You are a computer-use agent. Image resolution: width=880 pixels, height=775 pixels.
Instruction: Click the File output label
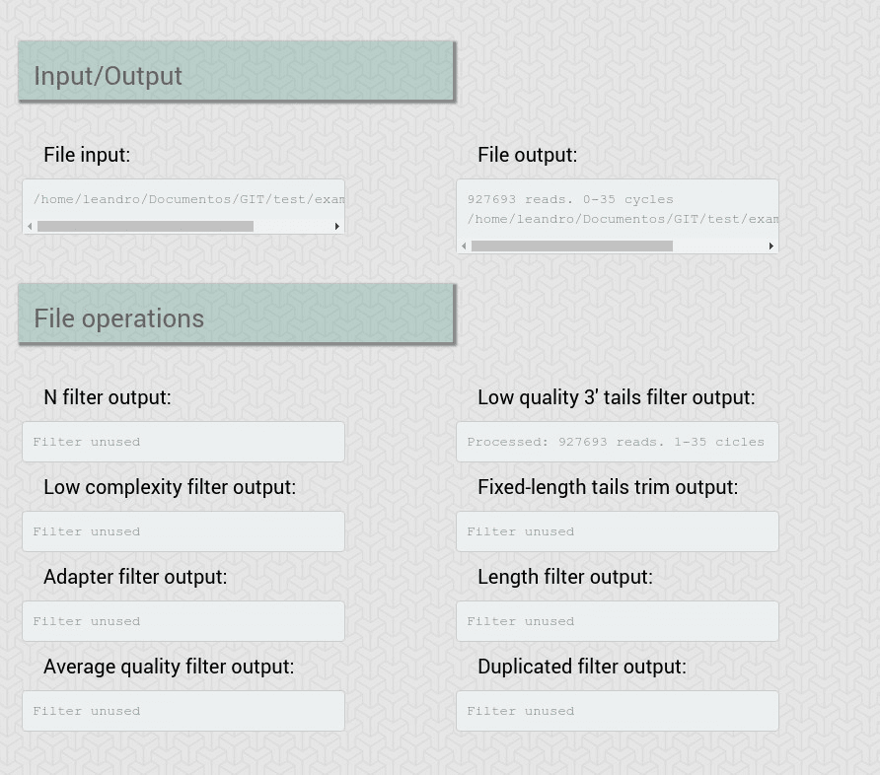point(528,155)
